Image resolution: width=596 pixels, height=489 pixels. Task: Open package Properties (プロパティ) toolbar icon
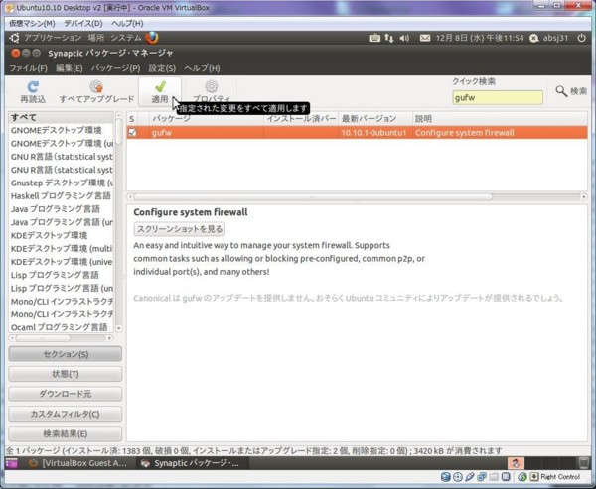212,87
